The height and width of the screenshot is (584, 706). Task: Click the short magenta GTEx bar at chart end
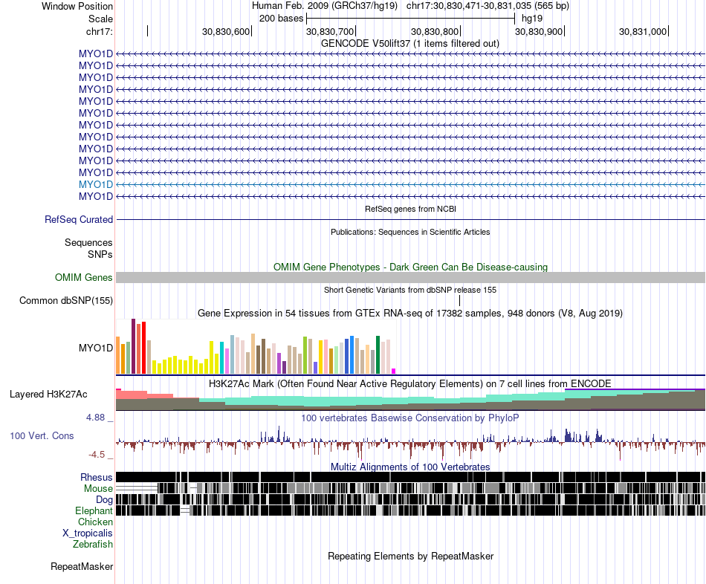pyautogui.click(x=394, y=371)
